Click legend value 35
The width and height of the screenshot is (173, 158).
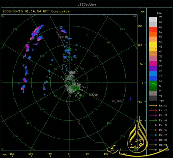click(161, 56)
